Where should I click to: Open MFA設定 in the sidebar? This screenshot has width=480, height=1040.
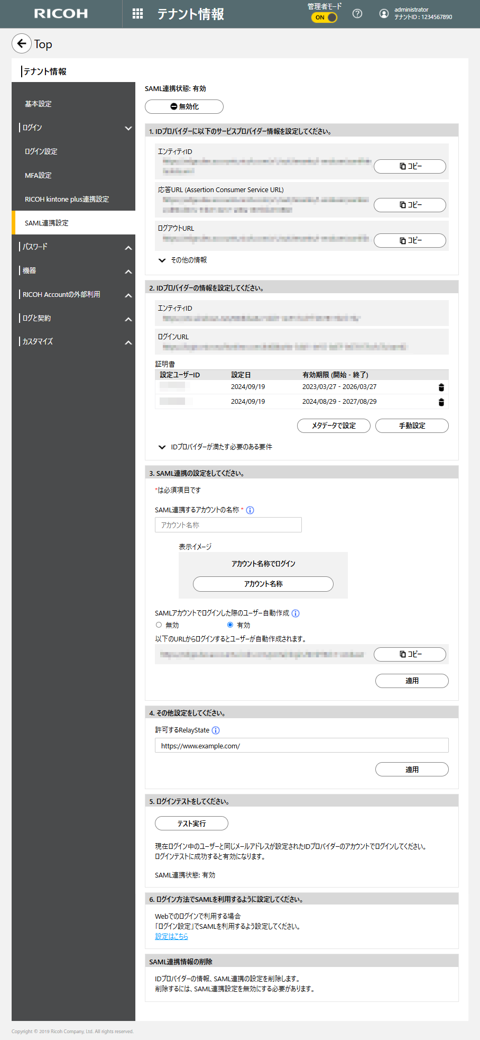coord(73,175)
